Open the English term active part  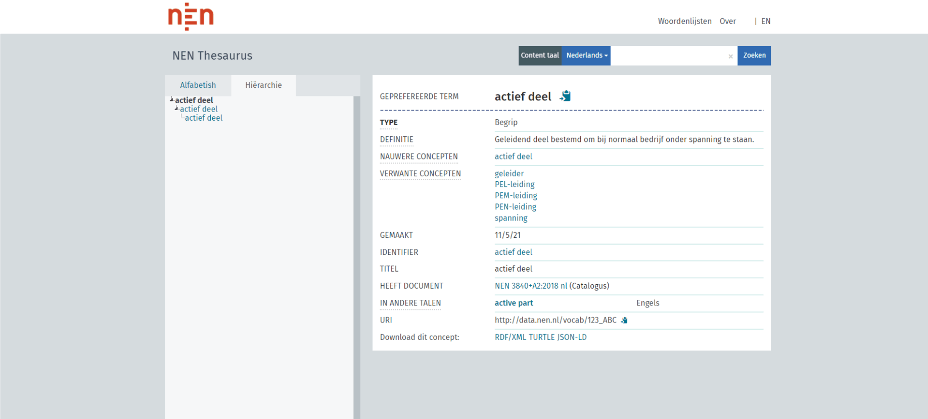click(x=514, y=303)
